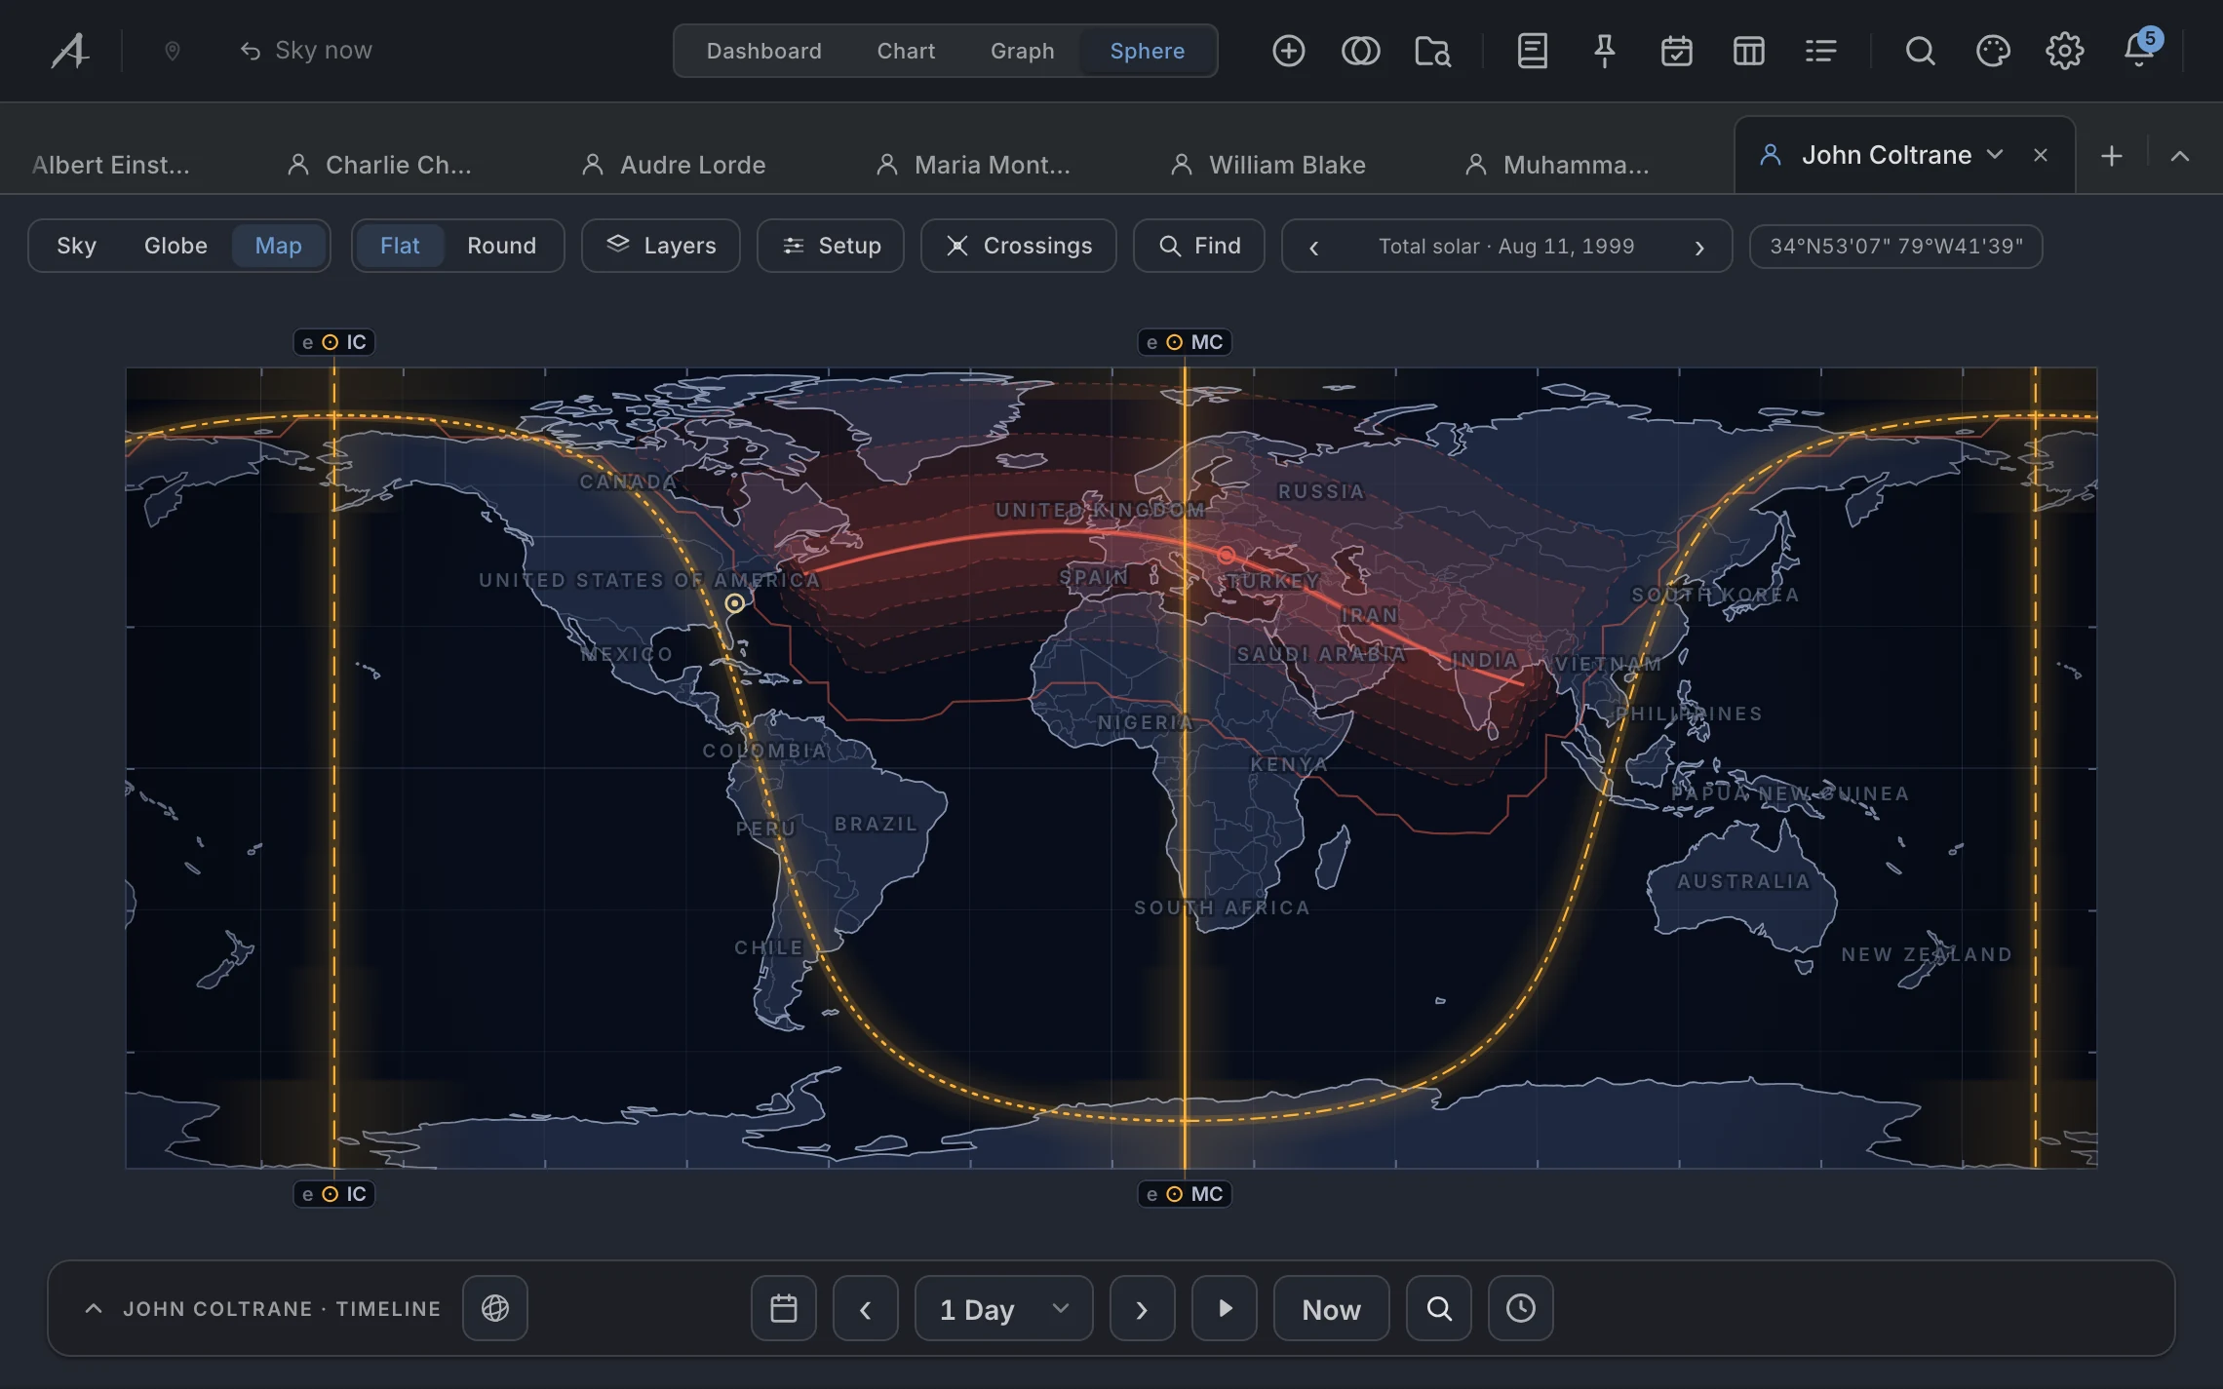Open the list view icon

(1820, 51)
